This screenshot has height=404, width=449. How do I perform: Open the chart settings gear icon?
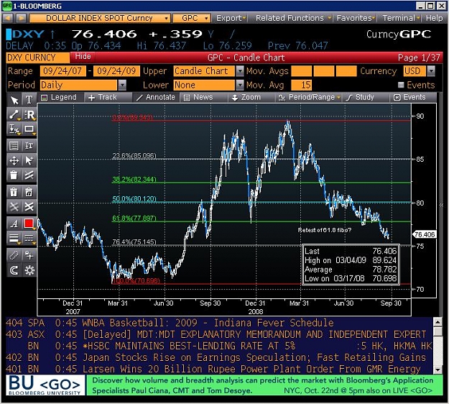tap(29, 270)
